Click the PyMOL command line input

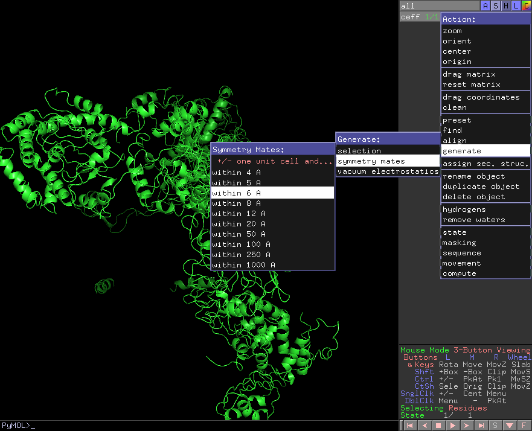199,426
